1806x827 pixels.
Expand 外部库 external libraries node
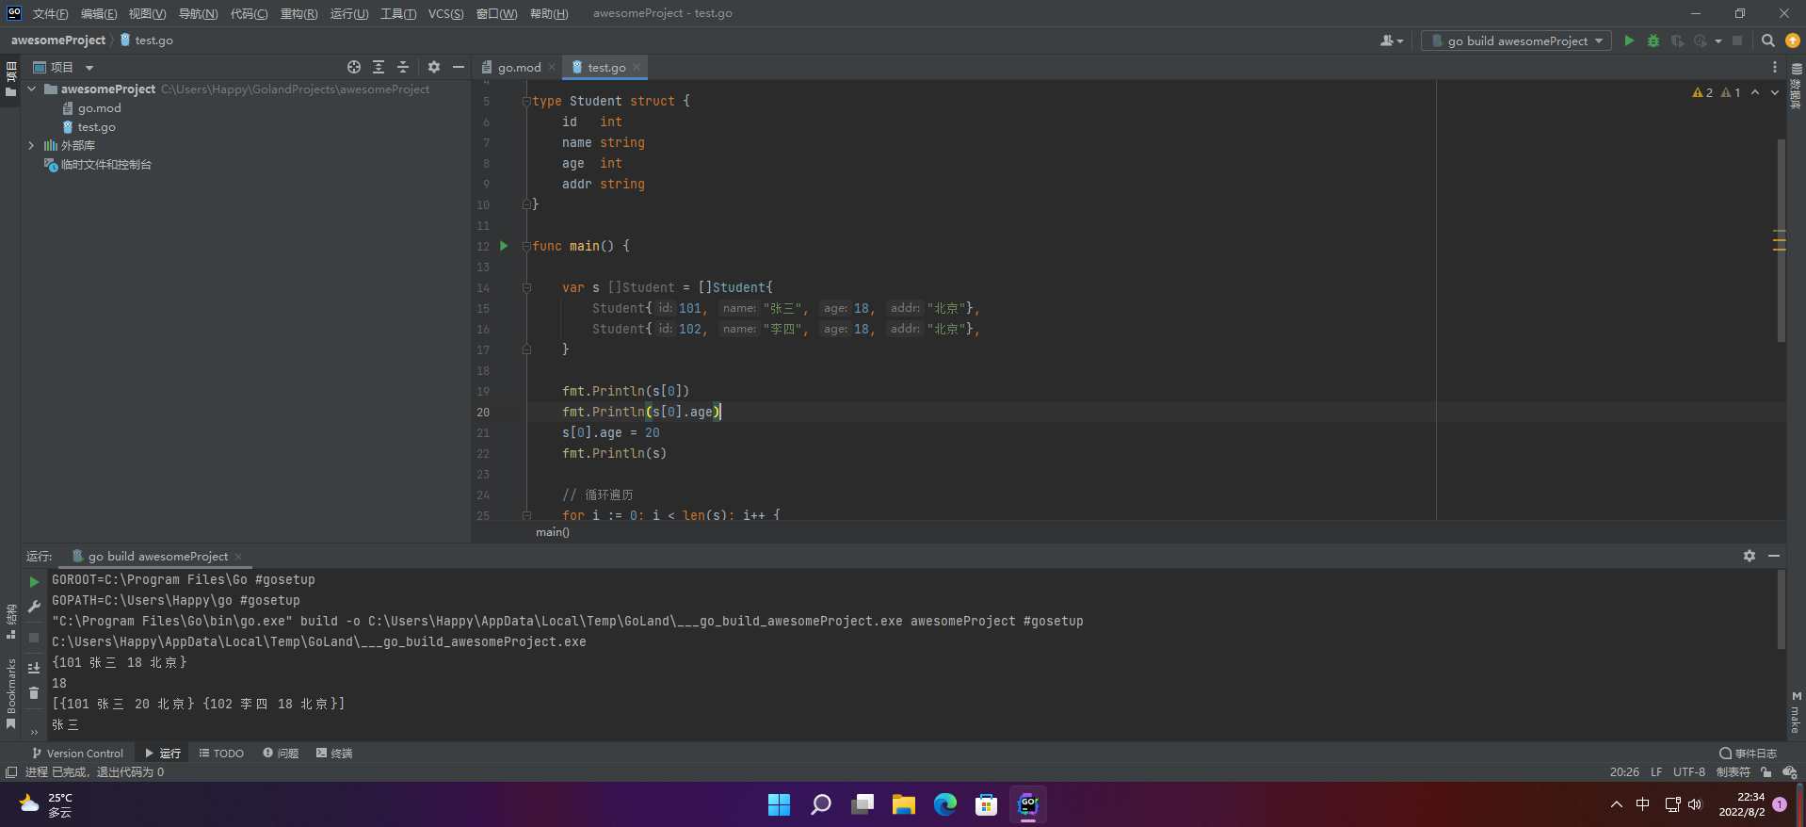pyautogui.click(x=32, y=146)
